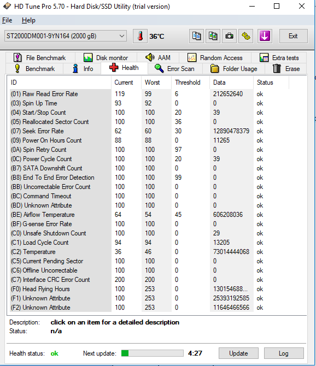Screen dimensions: 316x366
Task: Click the Next update progress bar
Action: [x=153, y=353]
